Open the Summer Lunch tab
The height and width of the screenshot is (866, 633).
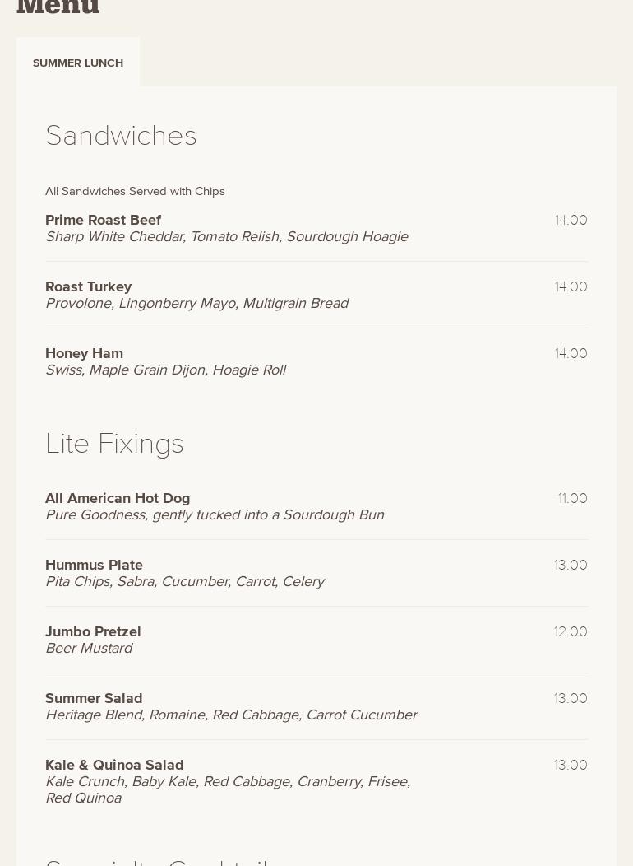coord(78,63)
